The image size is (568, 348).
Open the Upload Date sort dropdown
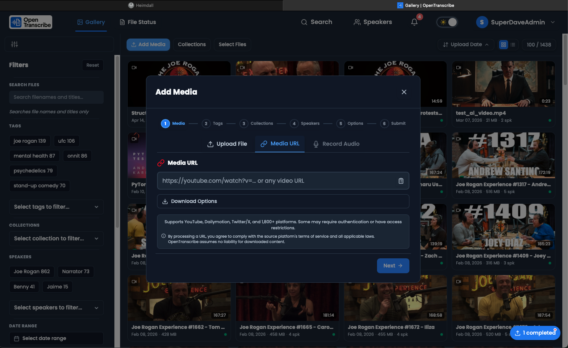[466, 45]
